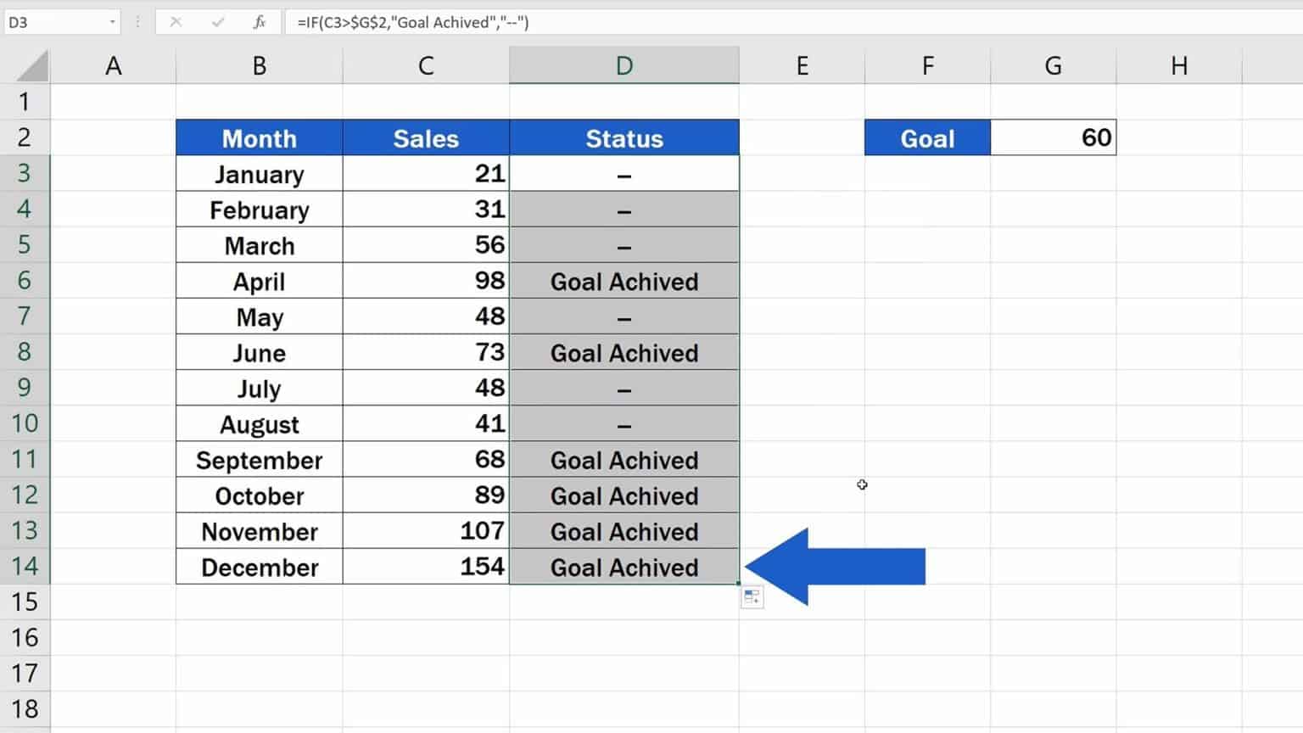Click the January month cell
The image size is (1303, 733).
259,174
